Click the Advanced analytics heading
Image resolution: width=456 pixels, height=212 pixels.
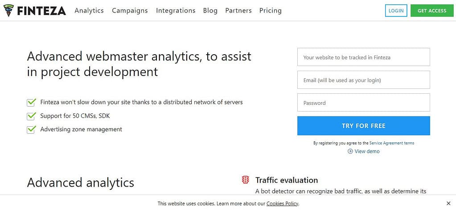[x=81, y=183]
